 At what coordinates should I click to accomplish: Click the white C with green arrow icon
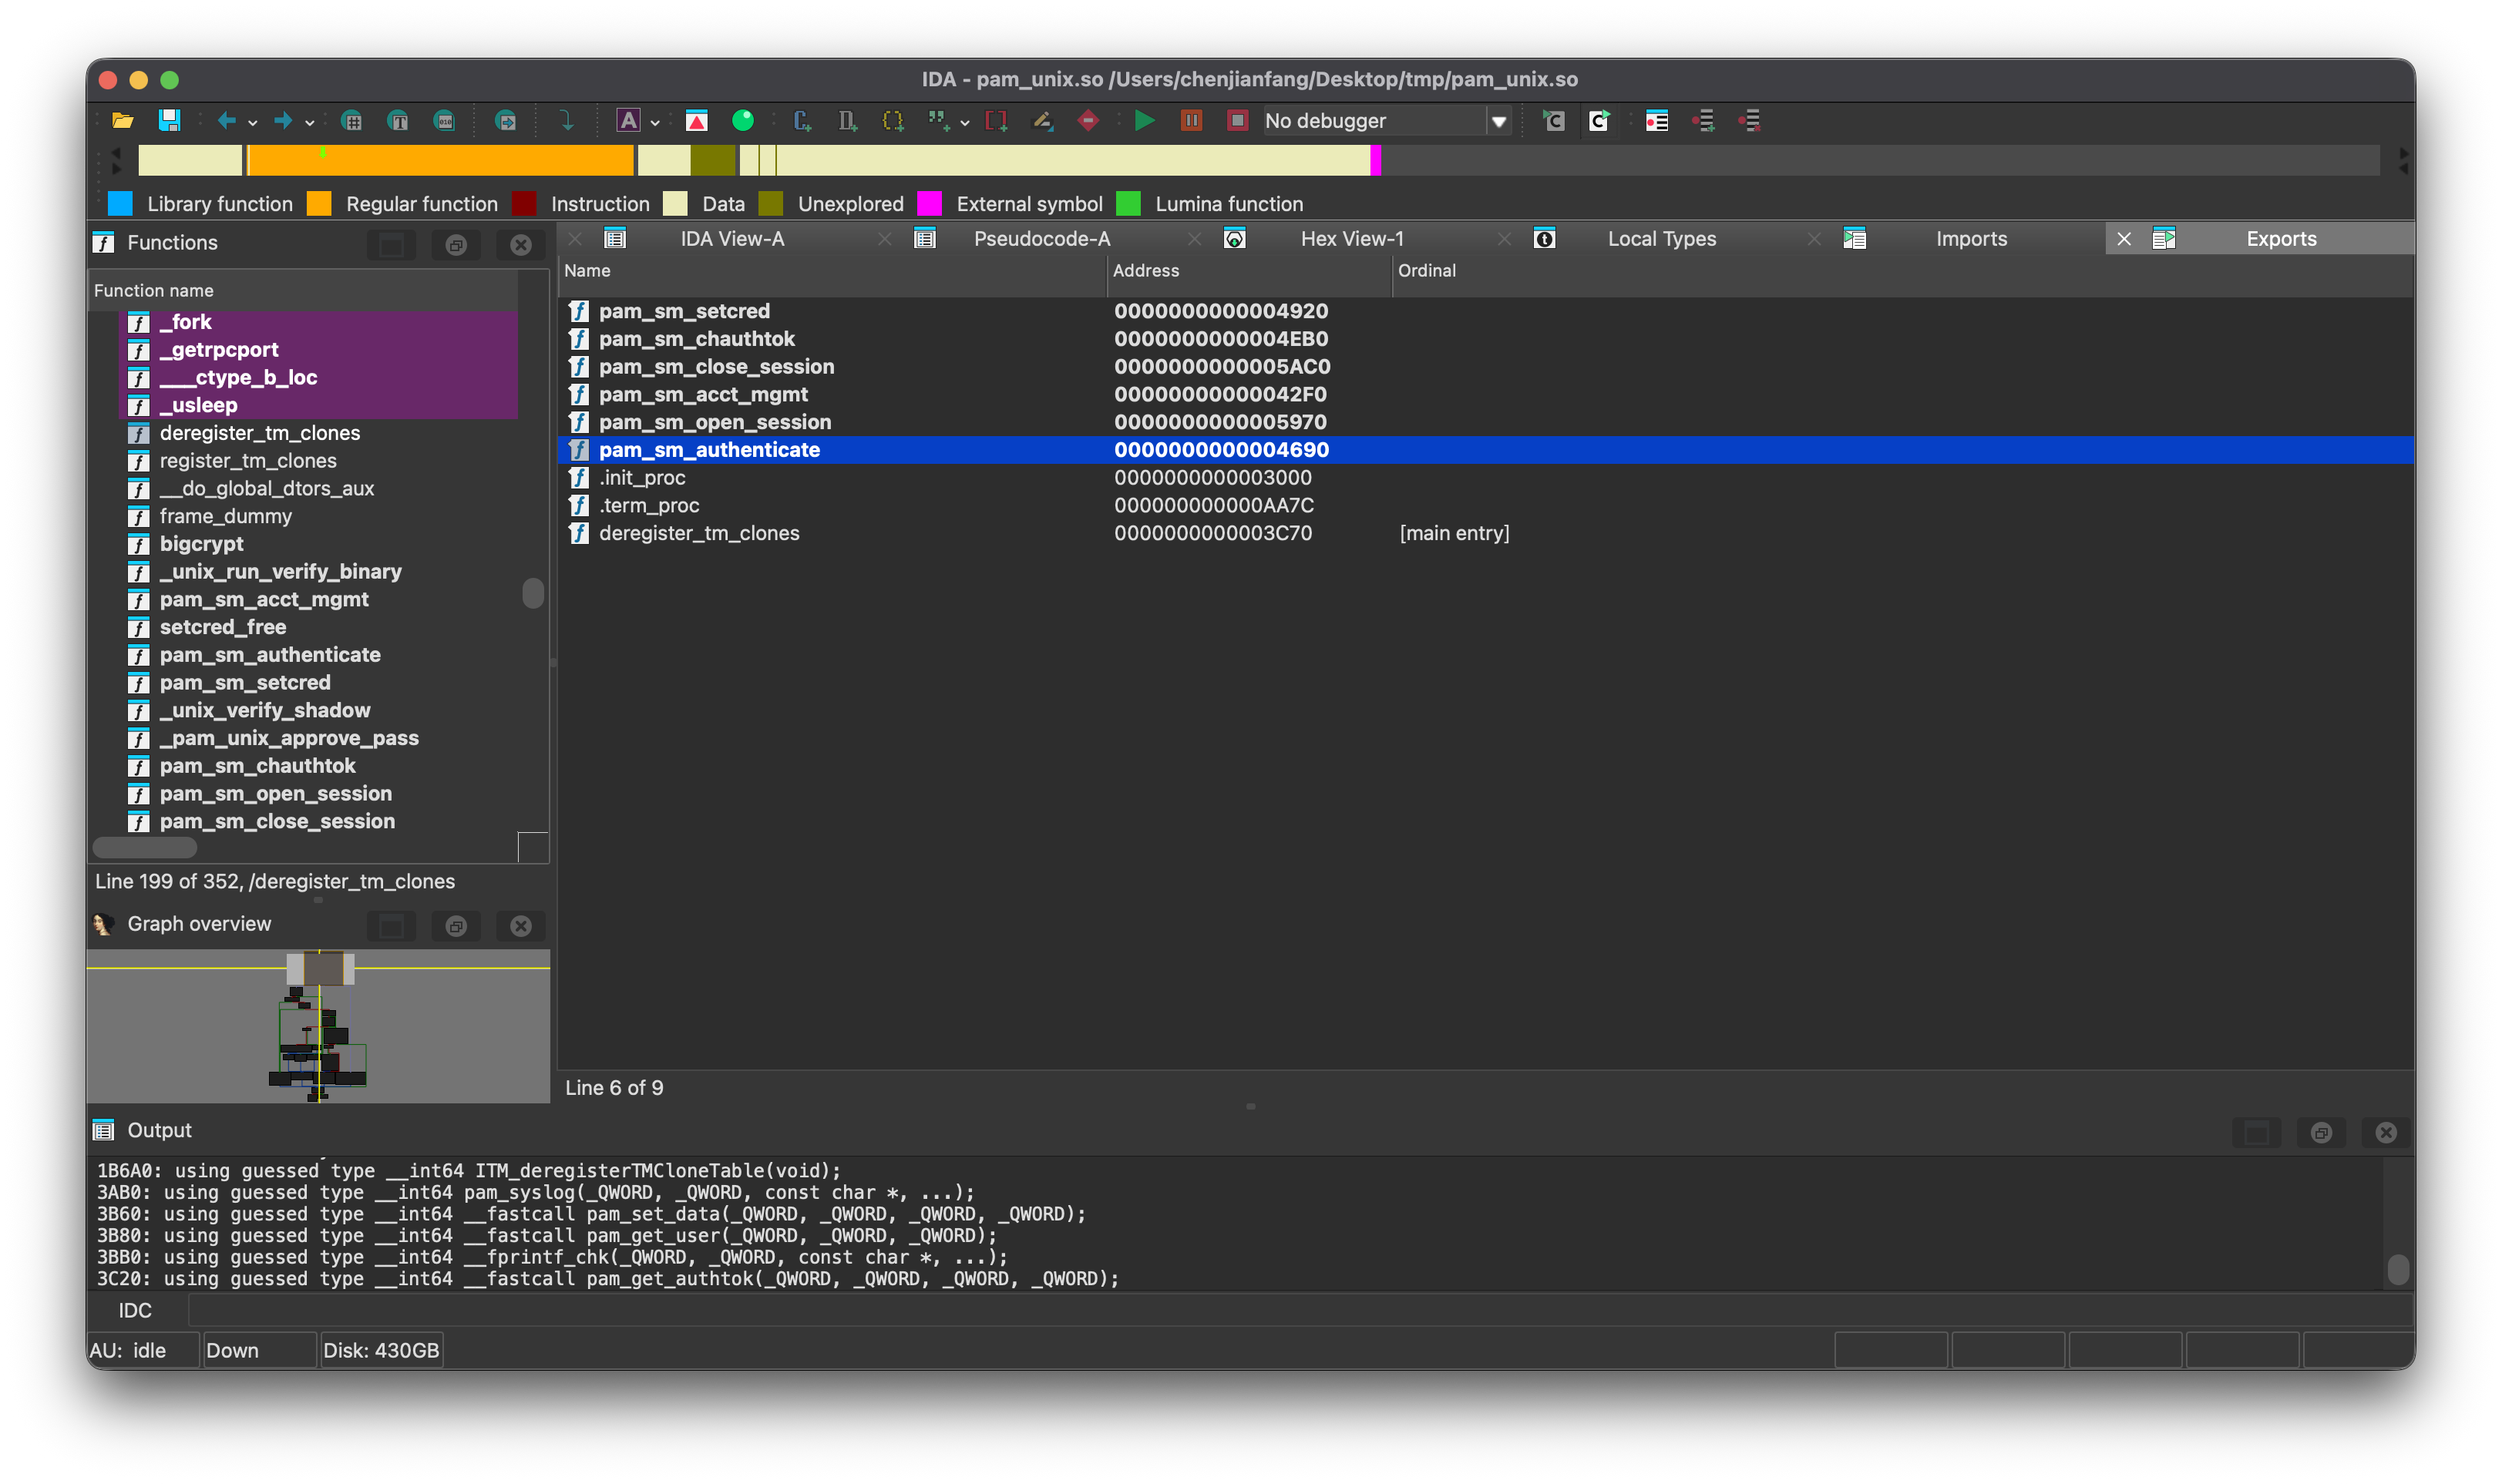click(x=1599, y=121)
